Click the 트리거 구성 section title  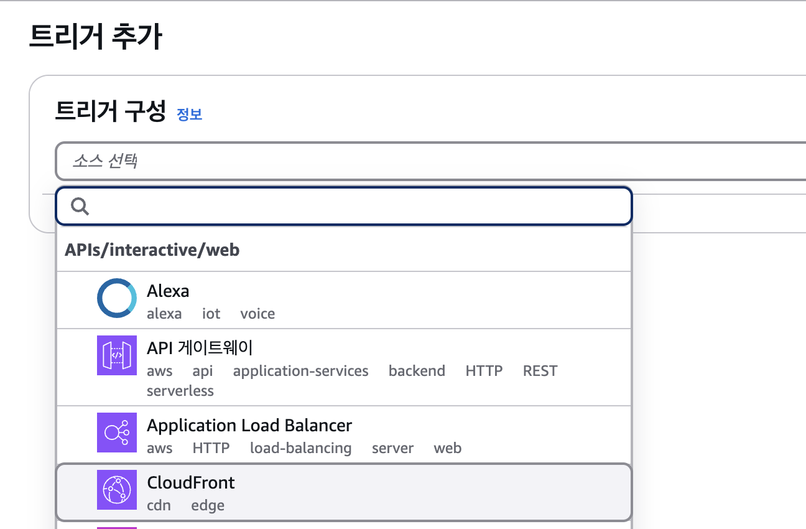tap(111, 112)
